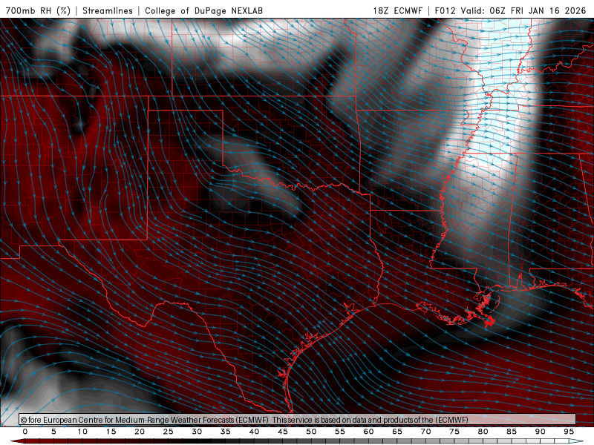
Task: Click the "50" label on the color scale
Action: (311, 432)
